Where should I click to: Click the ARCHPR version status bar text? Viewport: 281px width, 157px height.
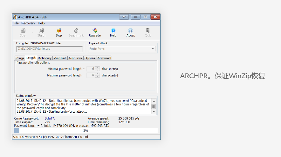point(51,137)
